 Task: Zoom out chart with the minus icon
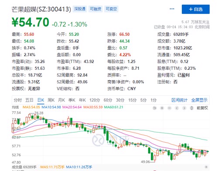pyautogui.click(x=169, y=108)
